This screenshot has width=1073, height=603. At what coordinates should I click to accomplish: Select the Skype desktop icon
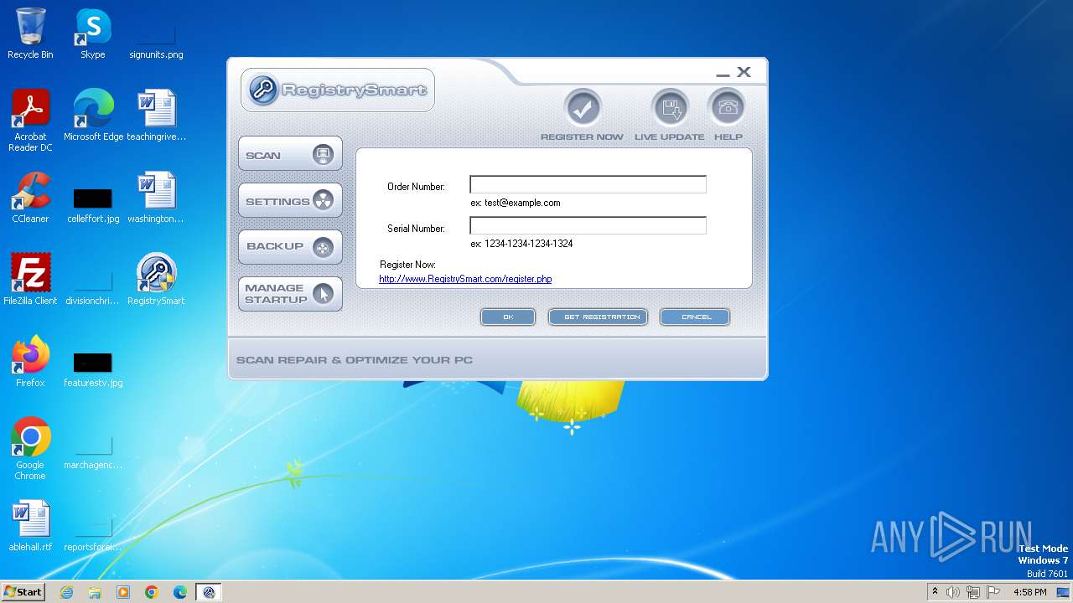coord(93,34)
